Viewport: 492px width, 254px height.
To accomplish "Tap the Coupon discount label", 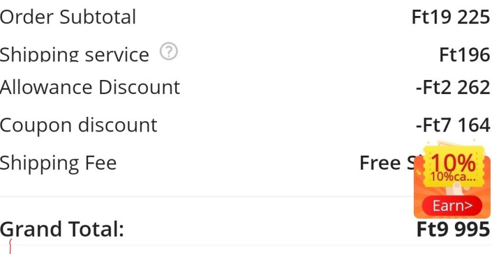I will (79, 125).
